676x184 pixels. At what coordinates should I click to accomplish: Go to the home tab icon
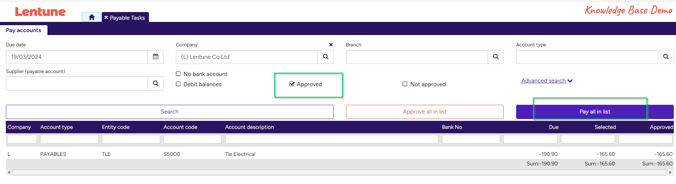(x=92, y=17)
